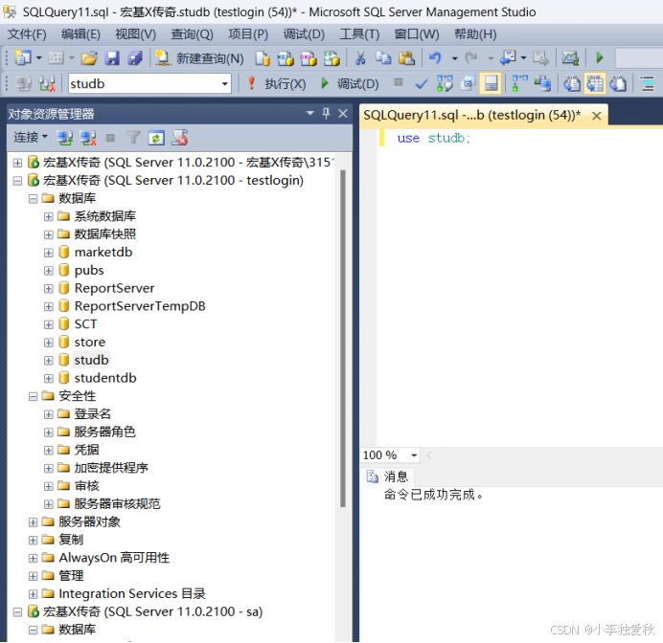Expand the pubs database node

49,271
